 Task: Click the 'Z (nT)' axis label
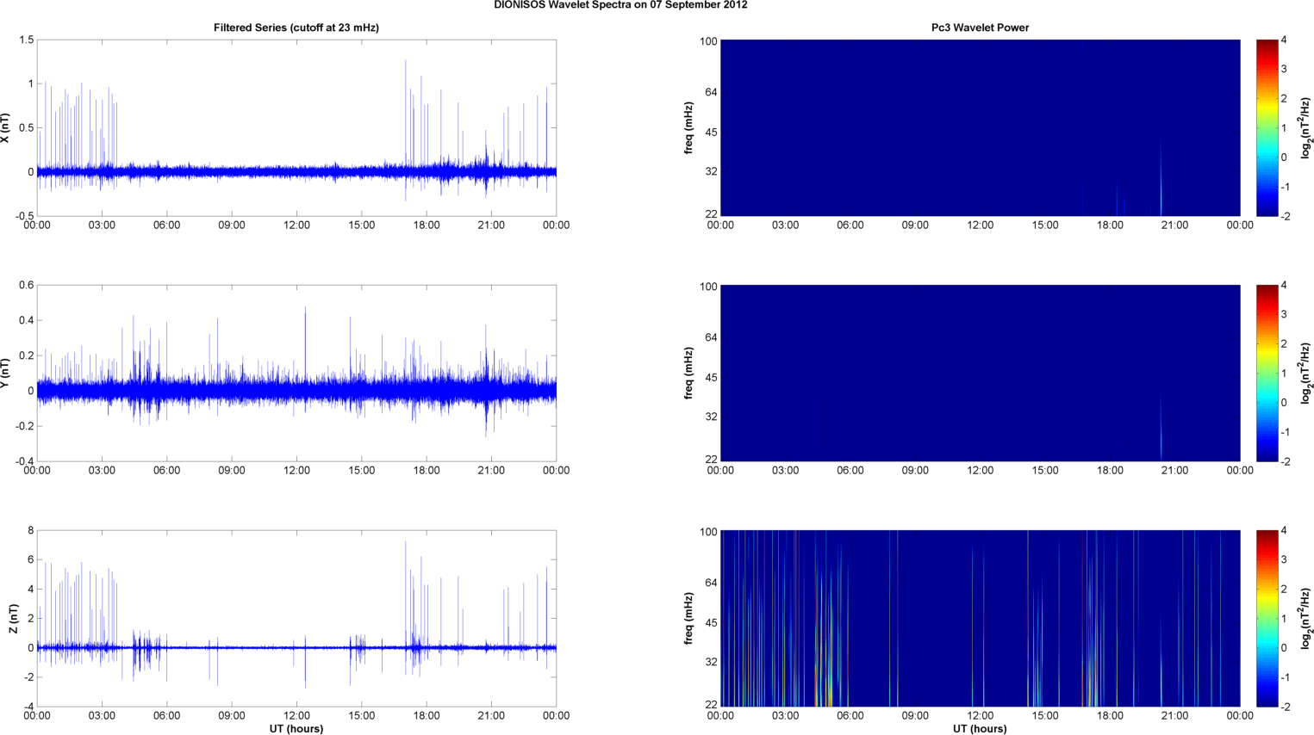coord(13,619)
